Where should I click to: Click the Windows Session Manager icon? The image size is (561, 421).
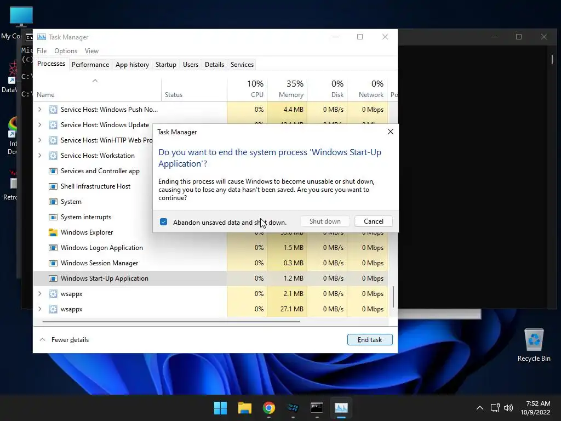pyautogui.click(x=53, y=263)
